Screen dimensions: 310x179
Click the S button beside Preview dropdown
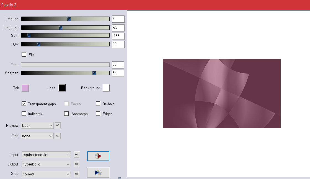(x=58, y=125)
